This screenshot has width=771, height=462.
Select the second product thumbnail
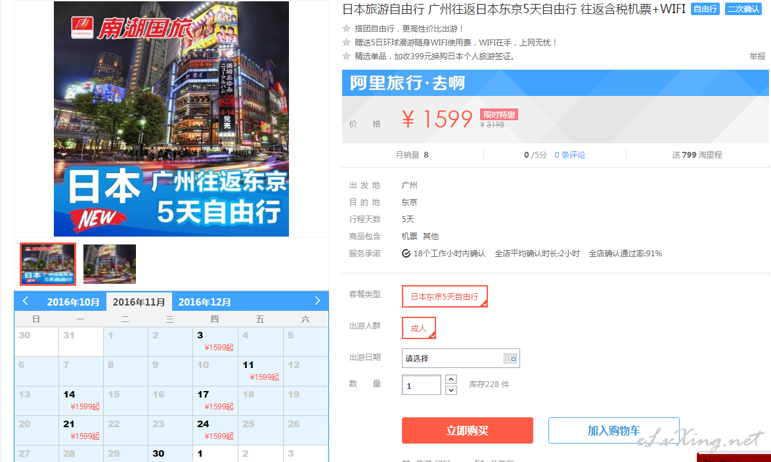point(110,264)
